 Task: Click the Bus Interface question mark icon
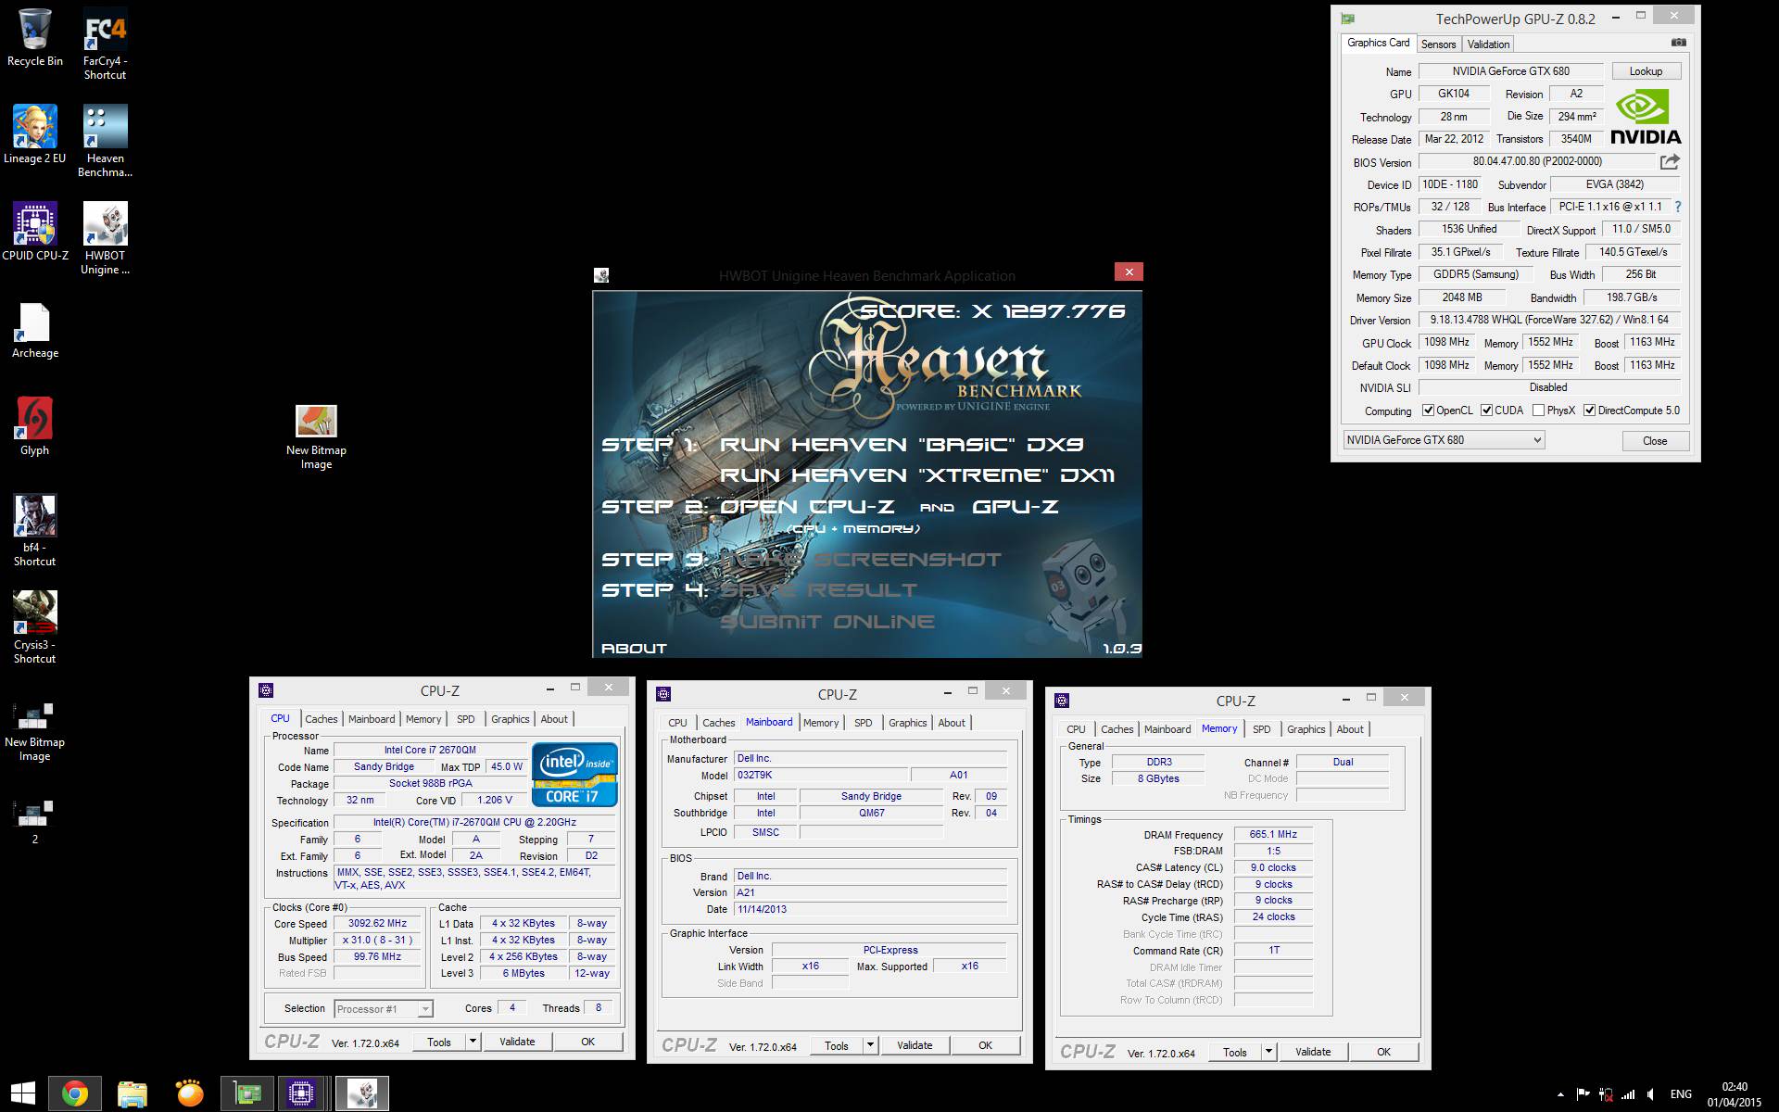[1678, 207]
